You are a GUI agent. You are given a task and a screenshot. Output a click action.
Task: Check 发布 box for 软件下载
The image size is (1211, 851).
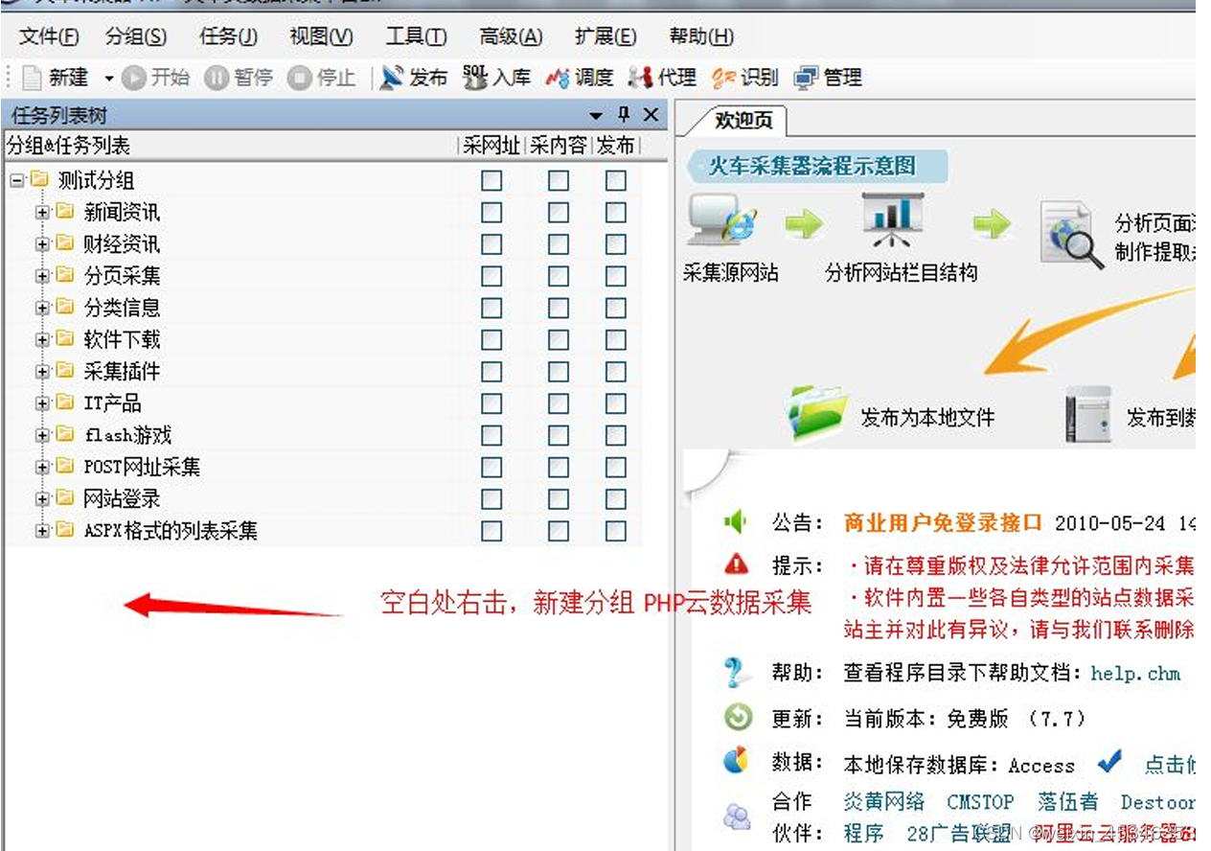[616, 339]
